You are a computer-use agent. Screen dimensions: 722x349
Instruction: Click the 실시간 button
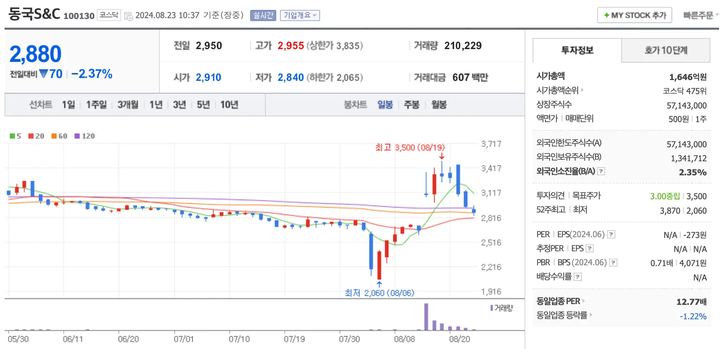[263, 15]
